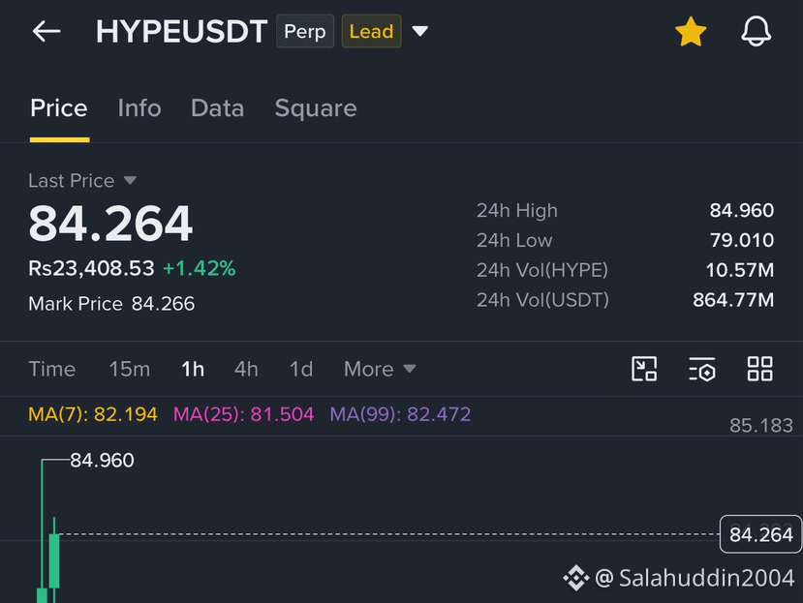
Task: Select the 1d chart interval
Action: point(301,369)
